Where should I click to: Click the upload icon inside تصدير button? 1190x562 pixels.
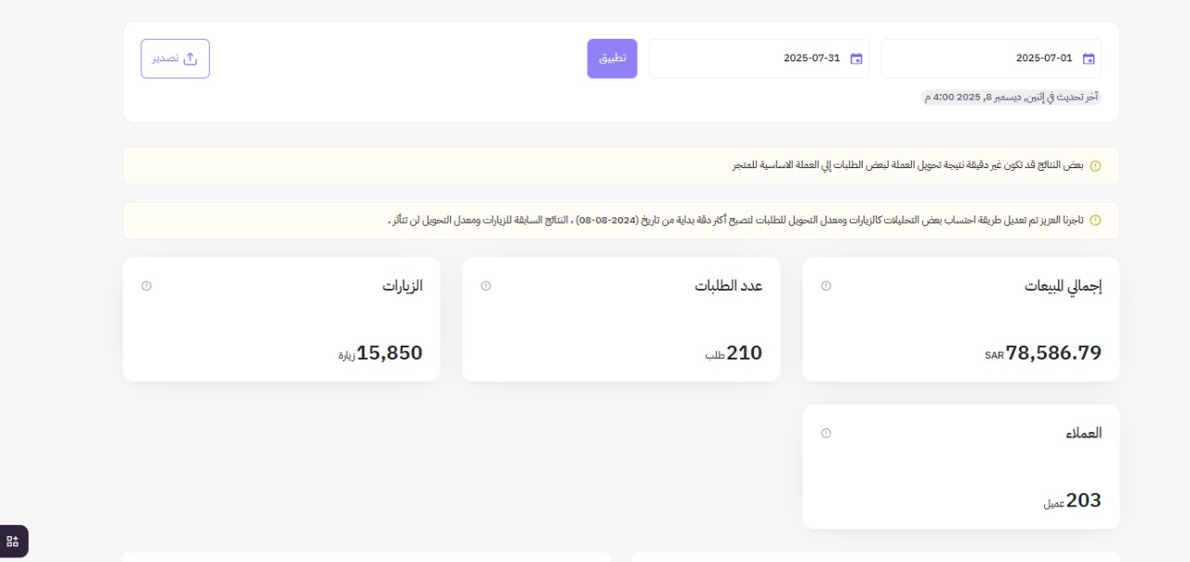(x=191, y=58)
